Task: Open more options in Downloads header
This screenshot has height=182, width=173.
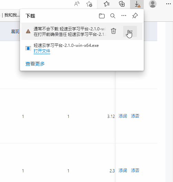Action: pos(124,16)
